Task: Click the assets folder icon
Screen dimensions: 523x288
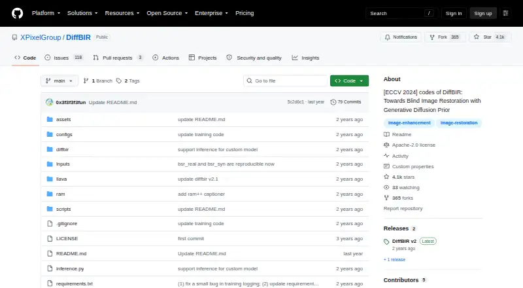Action: tap(50, 119)
